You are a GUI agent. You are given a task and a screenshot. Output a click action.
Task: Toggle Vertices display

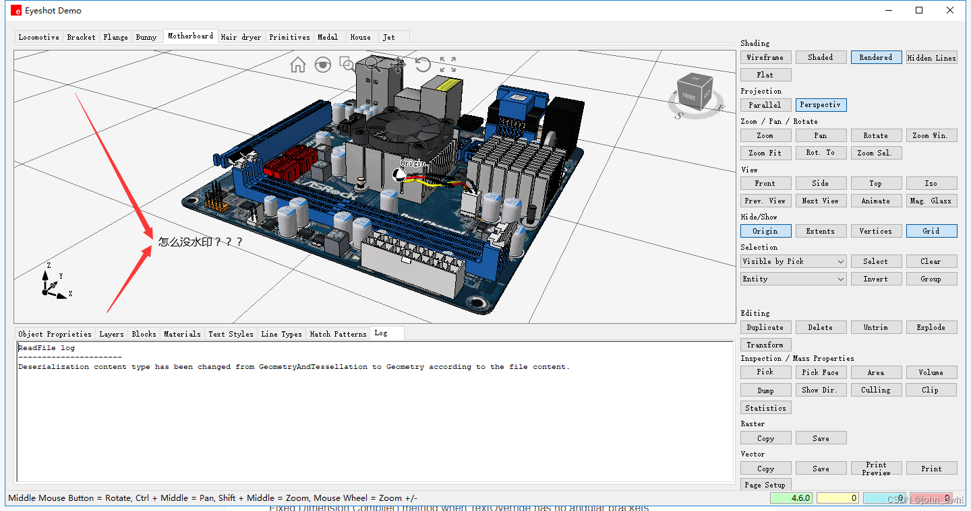point(876,231)
